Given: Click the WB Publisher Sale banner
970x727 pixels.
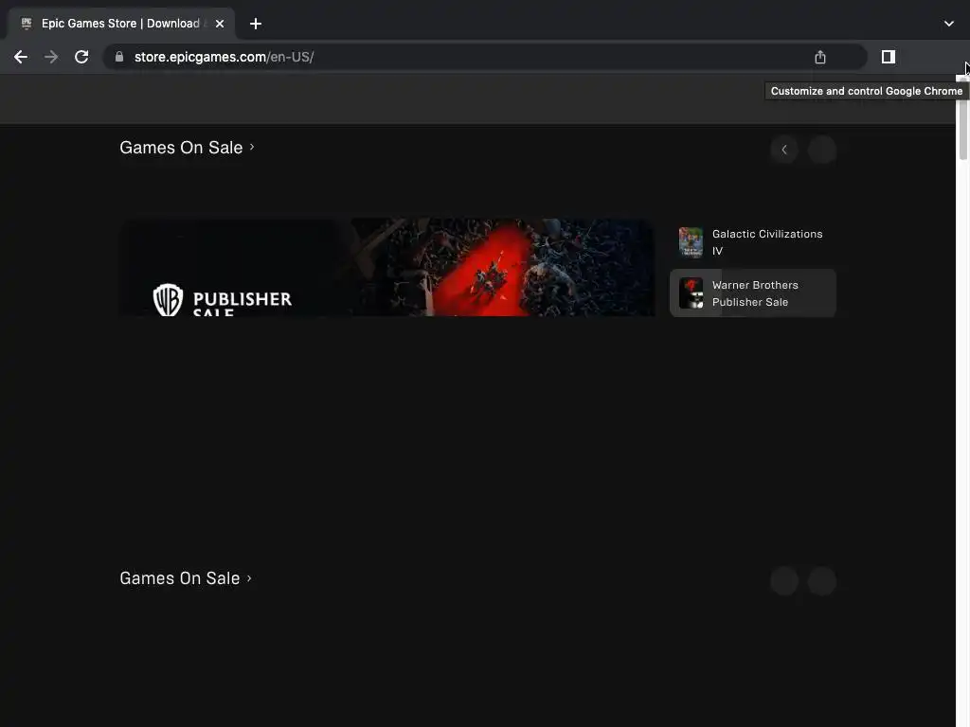Looking at the screenshot, I should coord(387,267).
